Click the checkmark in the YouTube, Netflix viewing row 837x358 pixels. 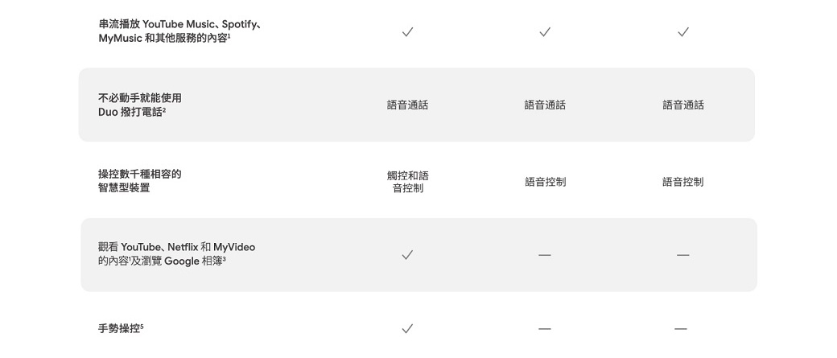click(407, 255)
